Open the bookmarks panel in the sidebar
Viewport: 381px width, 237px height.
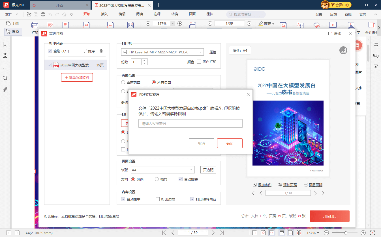pyautogui.click(x=5, y=44)
